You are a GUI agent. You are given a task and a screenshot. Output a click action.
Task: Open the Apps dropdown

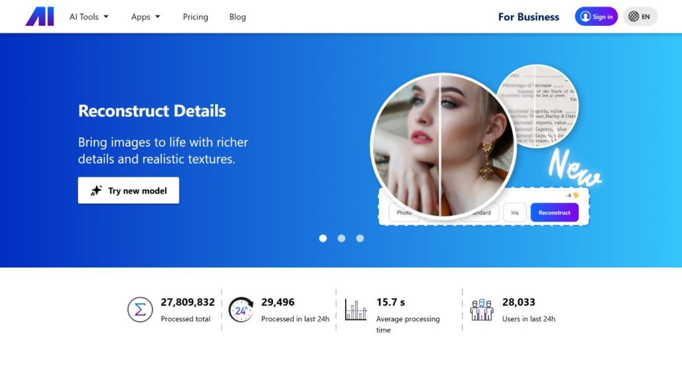point(145,17)
